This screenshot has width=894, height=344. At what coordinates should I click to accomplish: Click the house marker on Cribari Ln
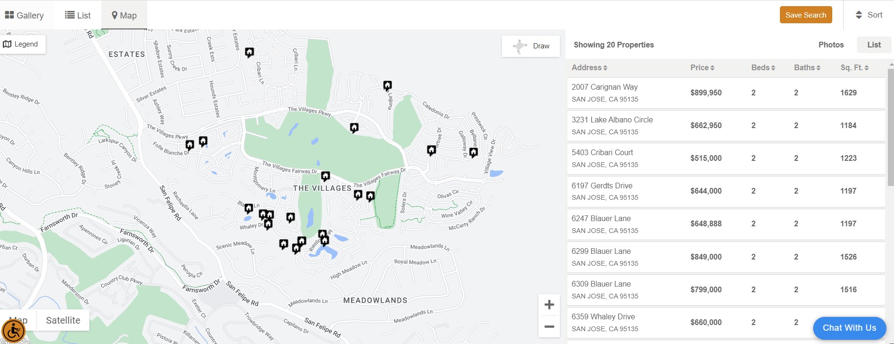click(249, 52)
